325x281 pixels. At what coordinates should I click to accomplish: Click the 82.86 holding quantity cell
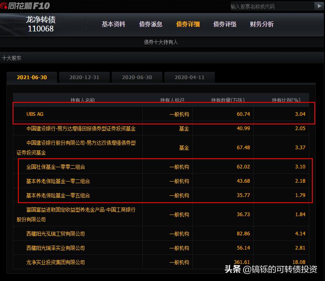tap(243, 234)
